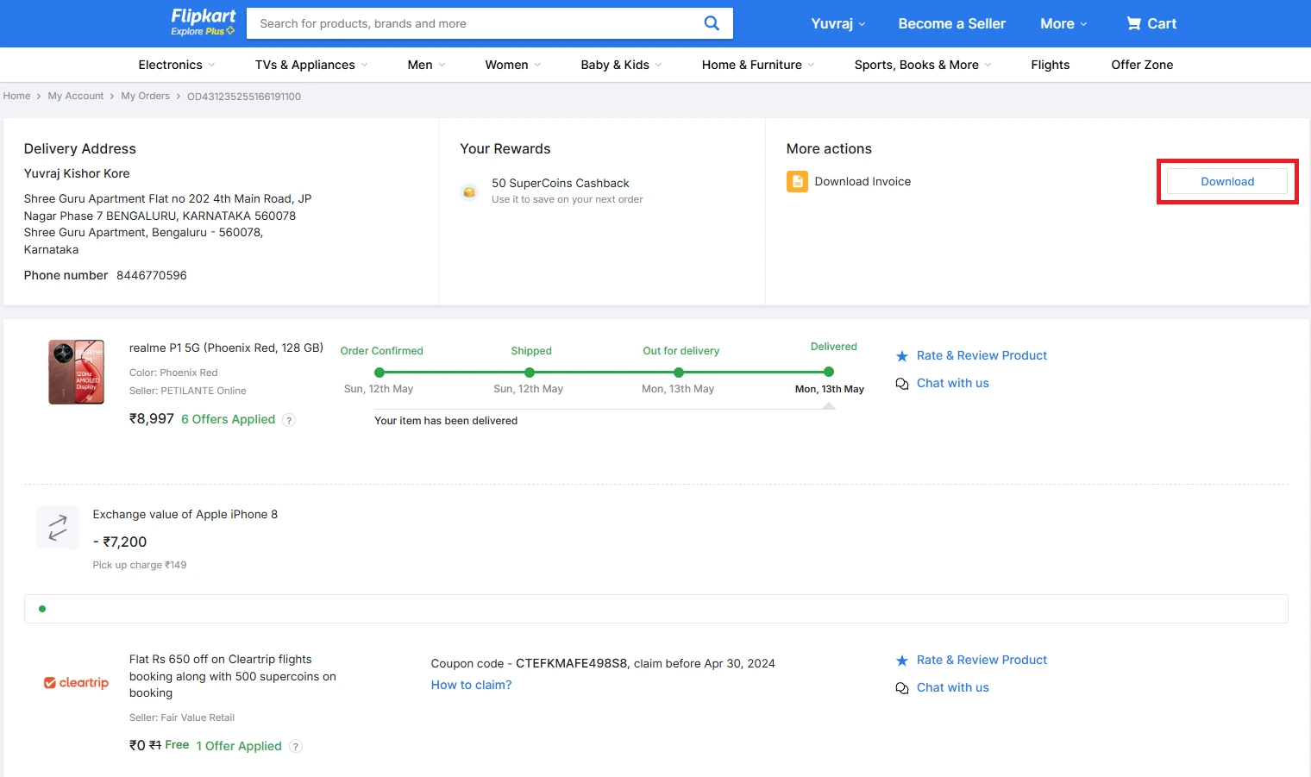Click Rate & Review Product for realme P1

(x=982, y=355)
